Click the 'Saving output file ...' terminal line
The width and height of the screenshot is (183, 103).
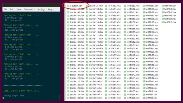16,96
